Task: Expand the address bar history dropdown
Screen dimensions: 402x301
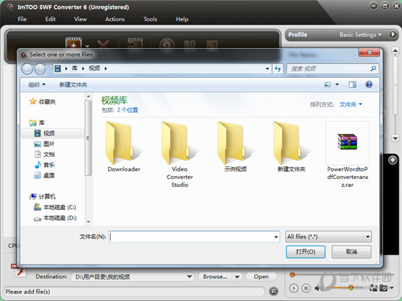Action: (x=267, y=68)
